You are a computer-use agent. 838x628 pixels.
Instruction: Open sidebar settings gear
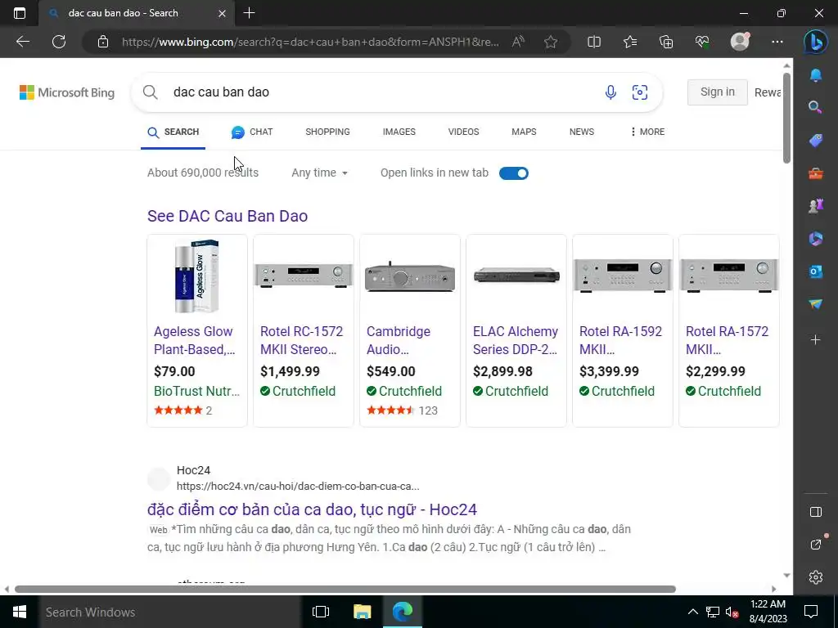coord(816,577)
